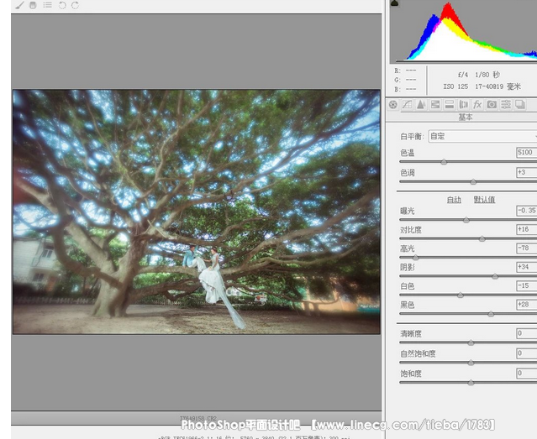This screenshot has width=537, height=439.
Task: Click the 色调 value field +3
Action: click(x=526, y=172)
